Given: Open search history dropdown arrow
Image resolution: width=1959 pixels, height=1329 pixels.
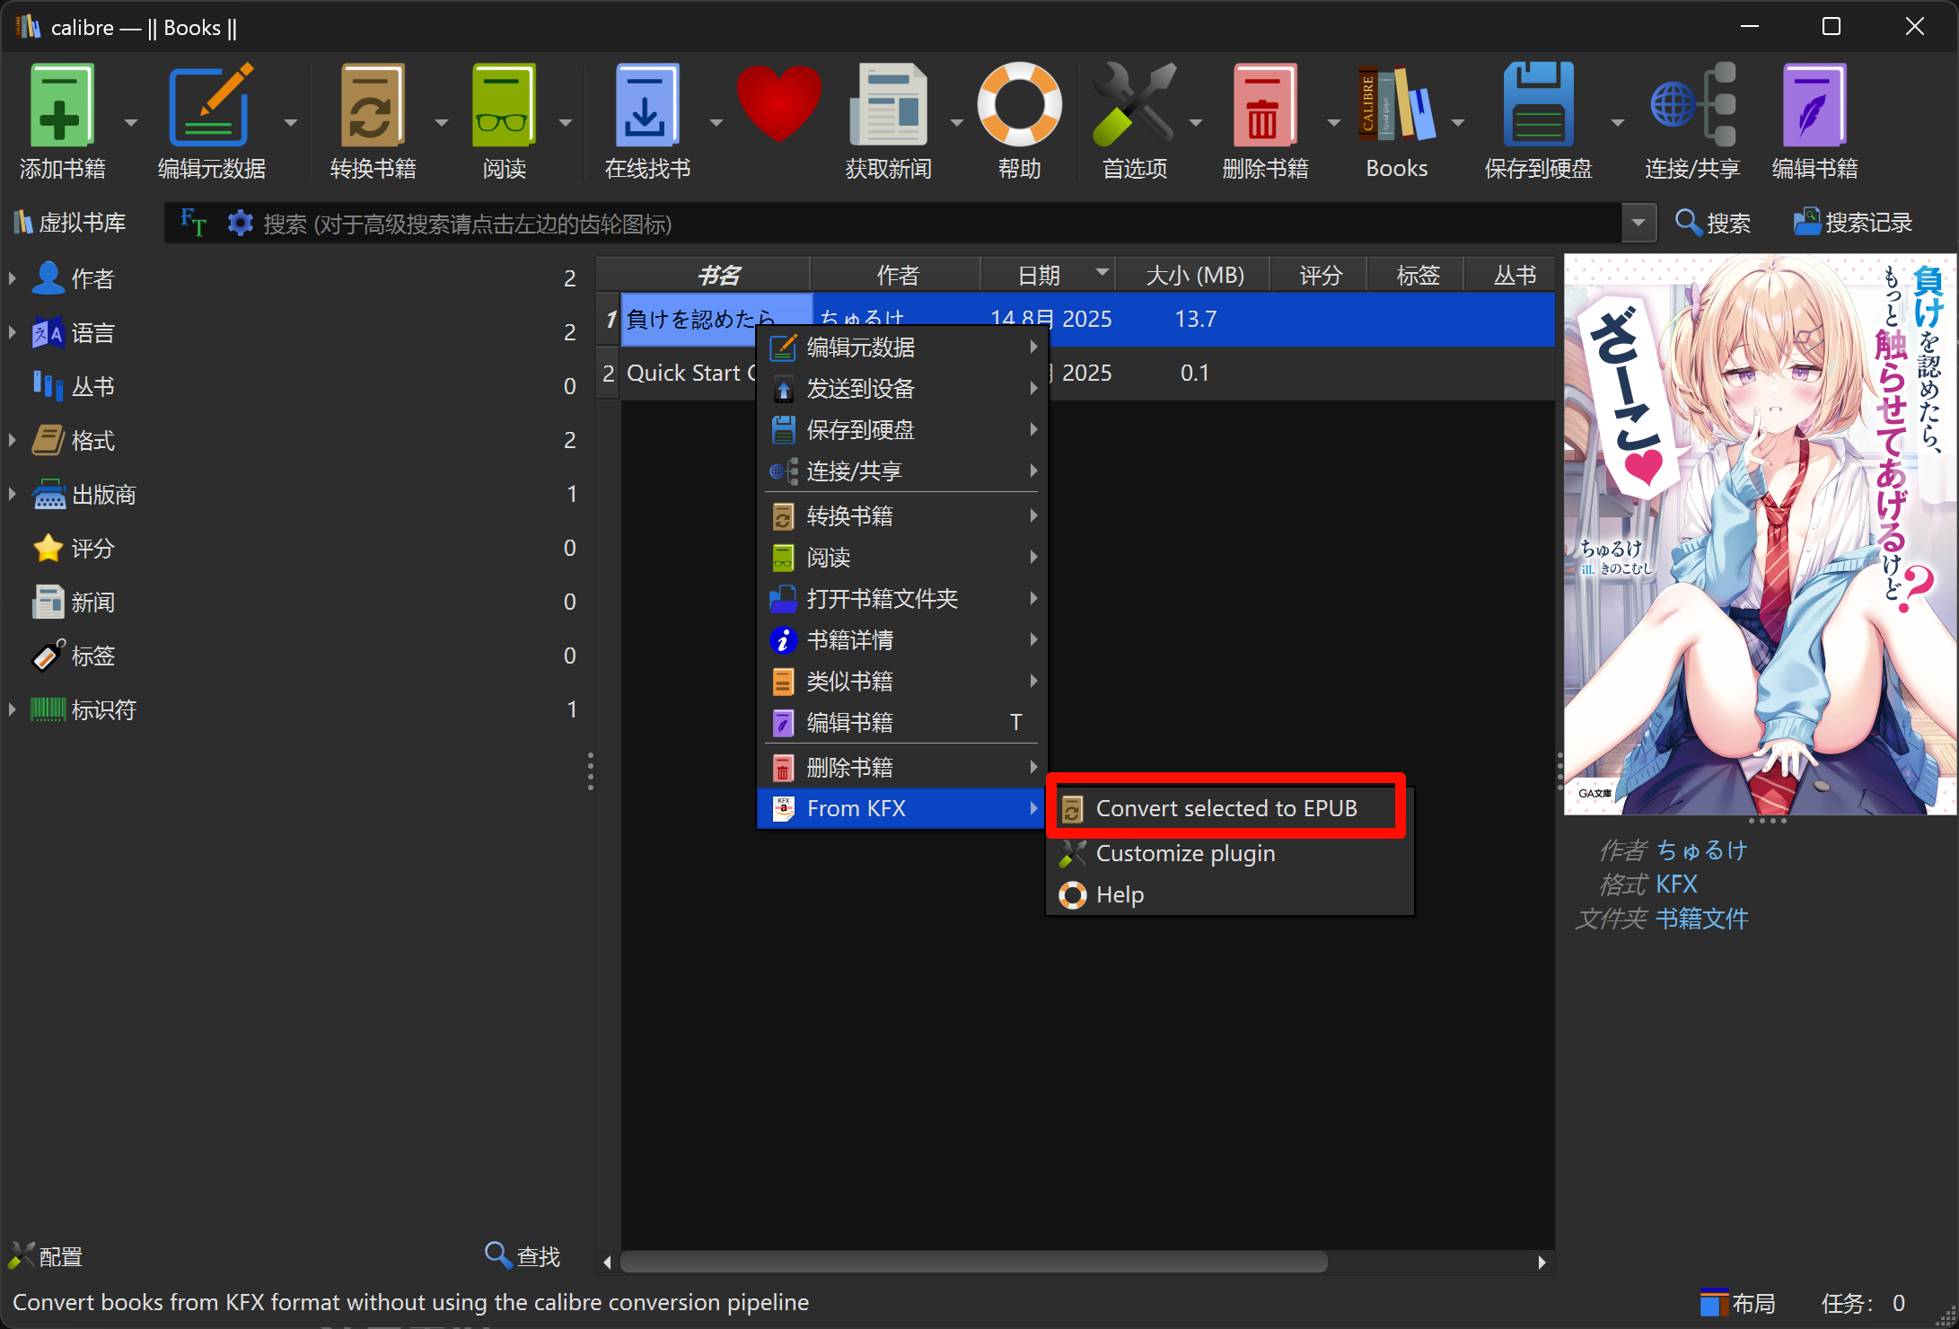Looking at the screenshot, I should 1638,223.
